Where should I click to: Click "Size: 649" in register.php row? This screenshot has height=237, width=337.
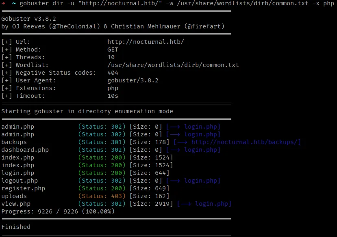[x=149, y=188]
